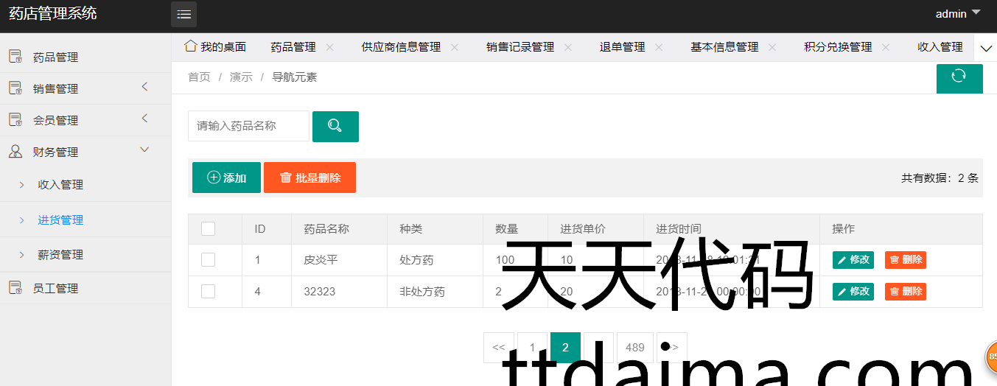Open the tab list dropdown arrow
The image size is (997, 386).
coord(986,48)
